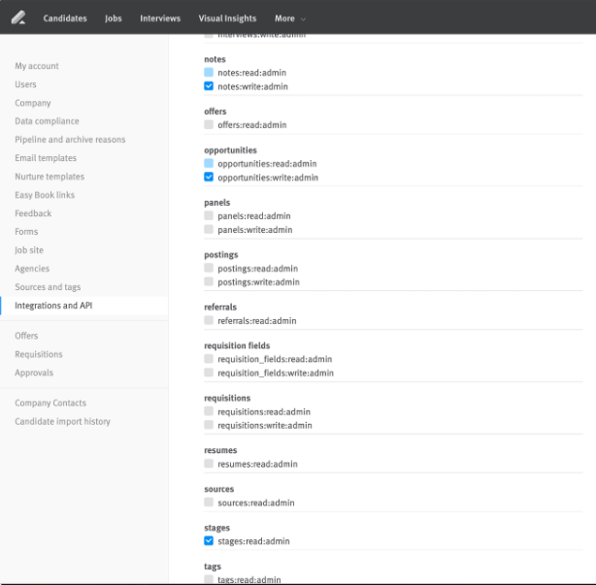Screen dimensions: 596x585
Task: Enable referrals:read:admin
Action: tap(209, 320)
